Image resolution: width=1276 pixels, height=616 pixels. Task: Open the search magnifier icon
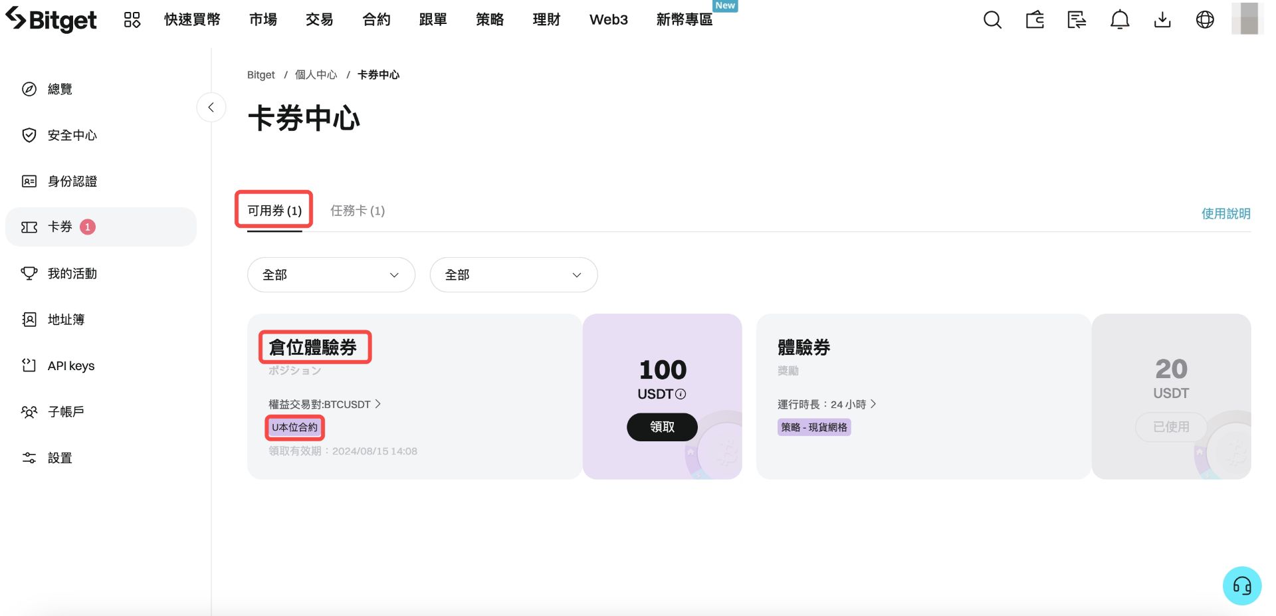coord(992,20)
